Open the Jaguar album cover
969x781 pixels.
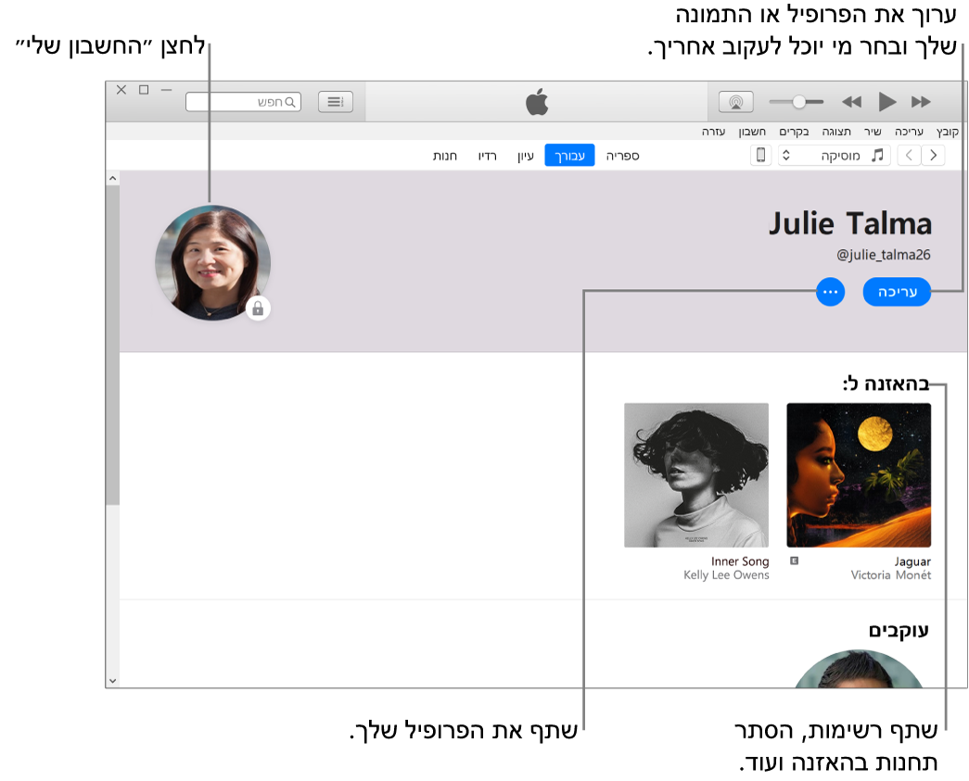[x=859, y=474]
